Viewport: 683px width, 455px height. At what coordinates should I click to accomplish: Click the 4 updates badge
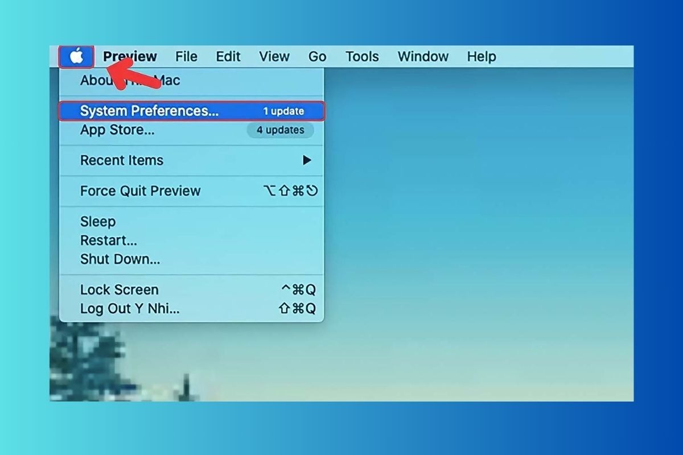click(280, 130)
